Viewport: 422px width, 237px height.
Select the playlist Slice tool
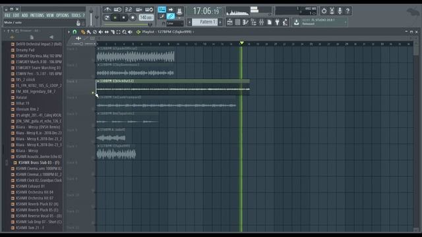[113, 32]
